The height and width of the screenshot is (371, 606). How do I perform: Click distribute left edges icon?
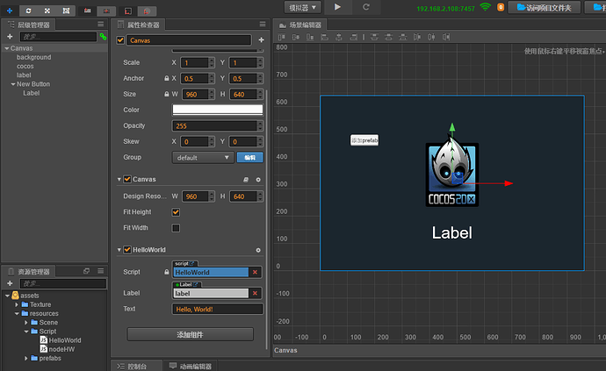417,37
